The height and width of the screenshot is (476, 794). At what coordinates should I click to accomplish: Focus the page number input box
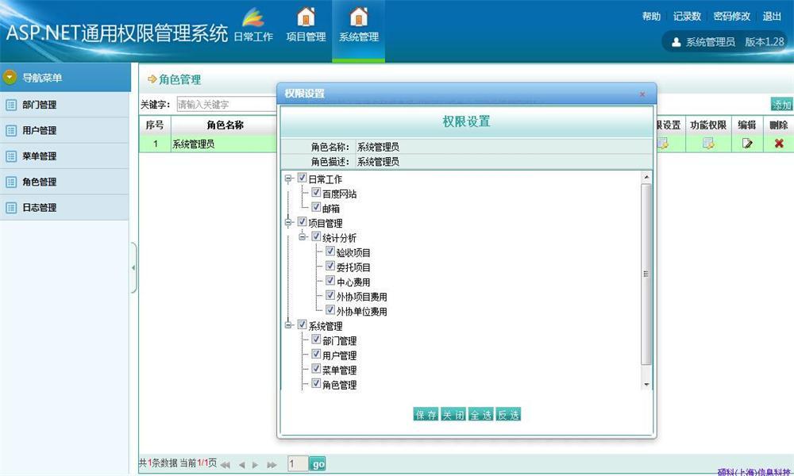pos(298,464)
